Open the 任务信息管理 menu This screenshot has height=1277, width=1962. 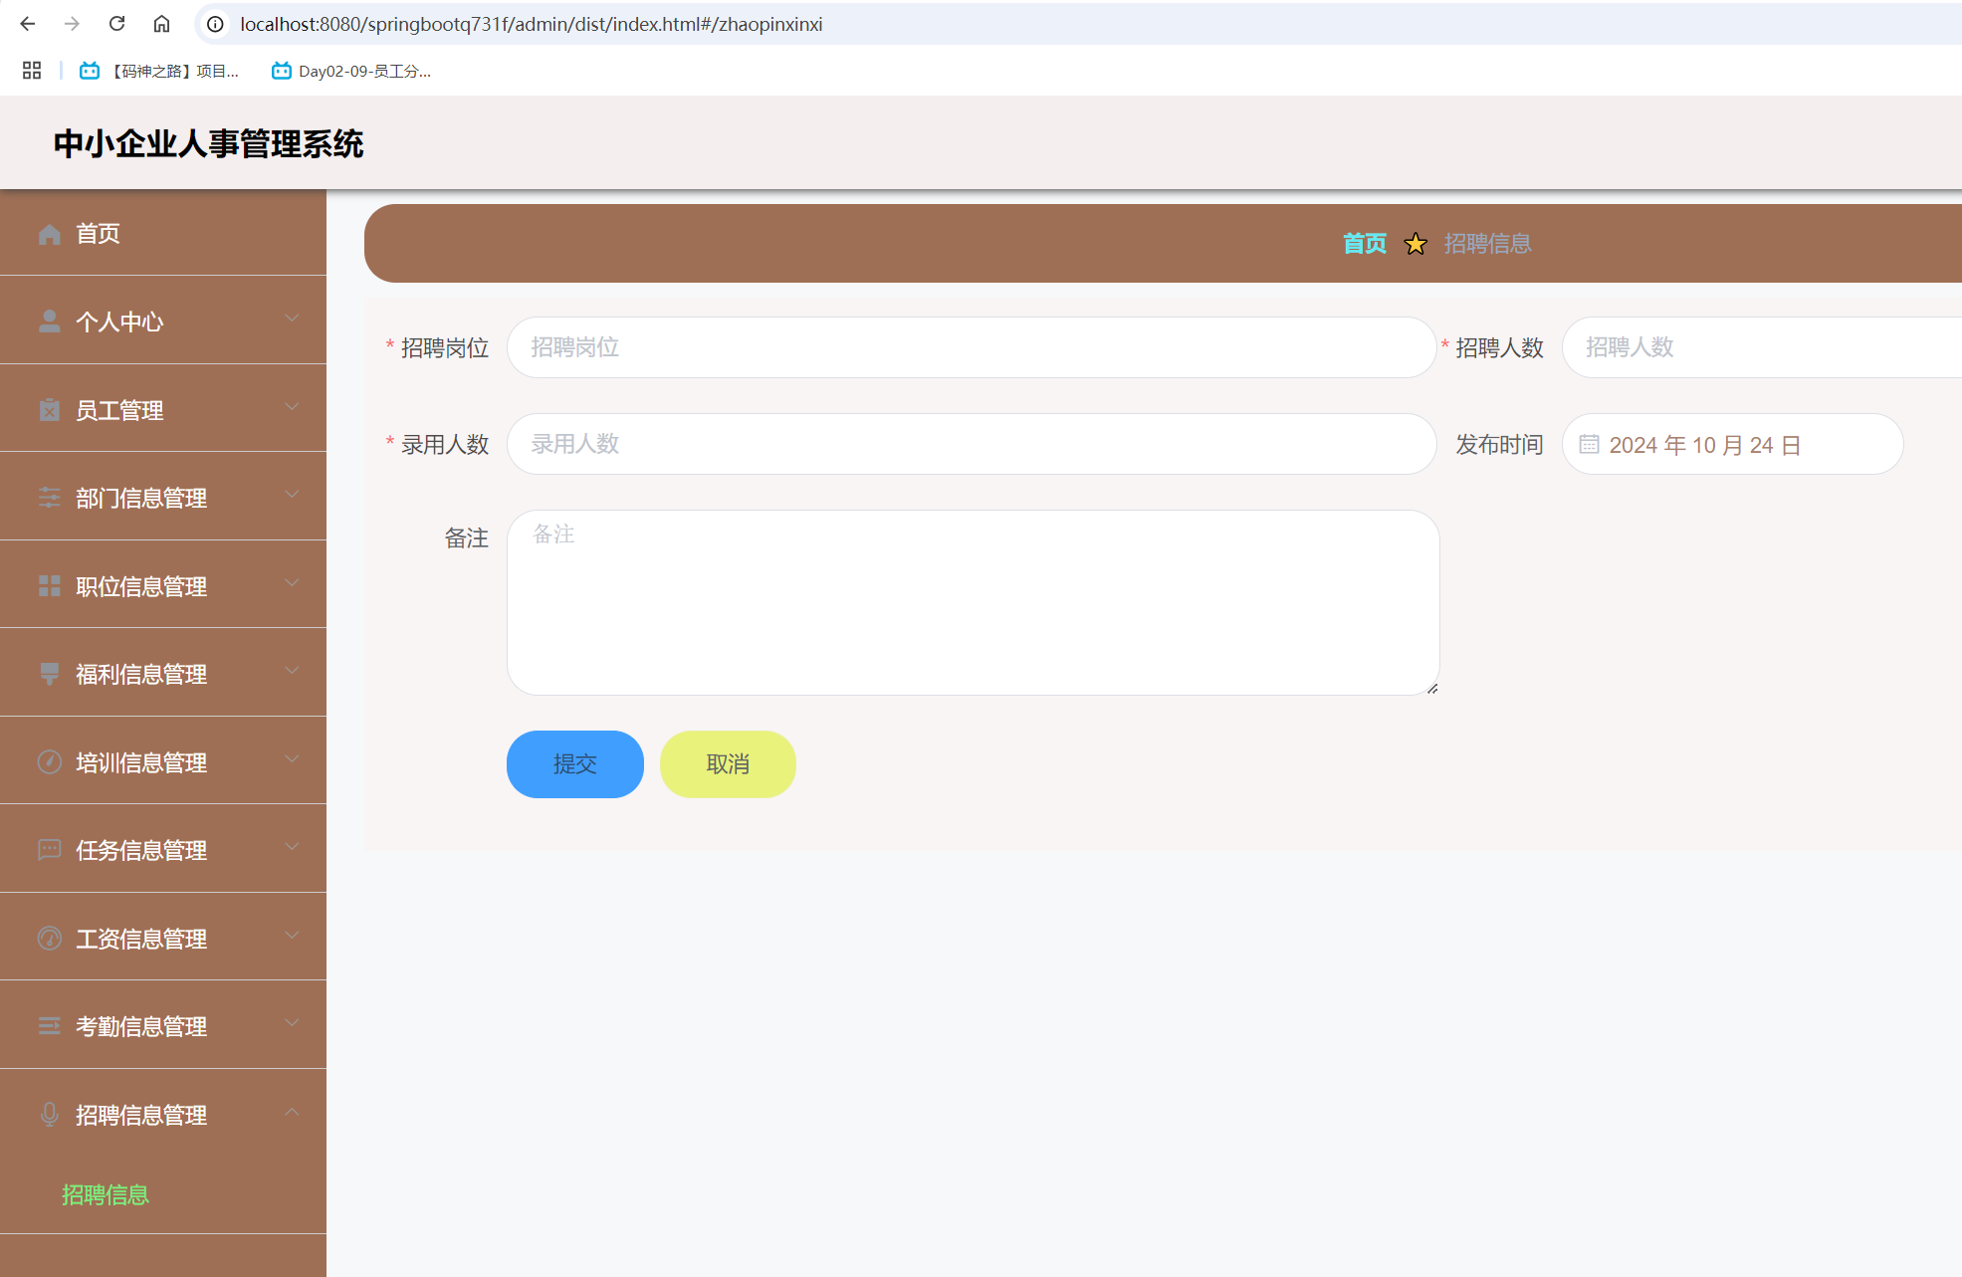[163, 849]
